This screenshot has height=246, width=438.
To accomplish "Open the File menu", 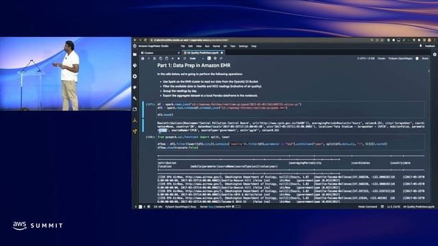I will pyautogui.click(x=183, y=46).
